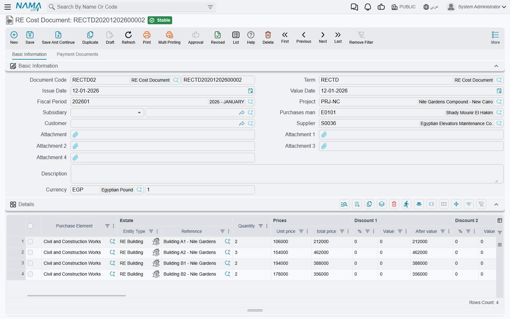
Task: Refresh the document data
Action: pos(128,37)
